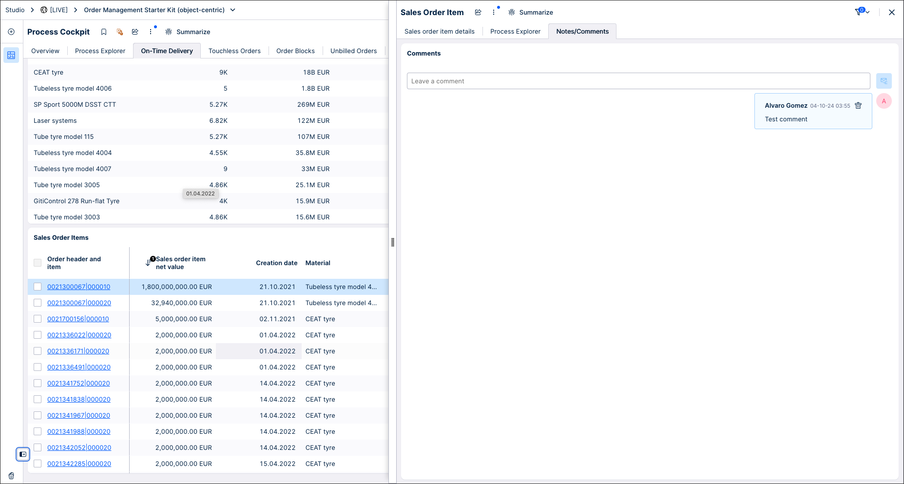904x484 pixels.
Task: Toggle the sidebar panel icon at bottom left
Action: coord(23,454)
